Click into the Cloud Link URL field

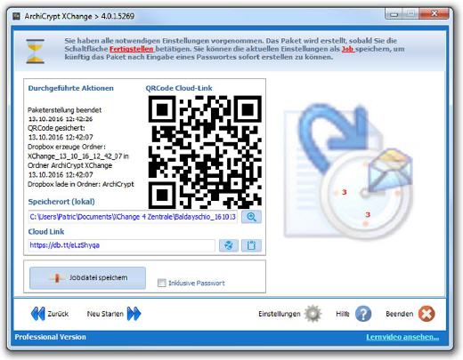[x=121, y=245]
